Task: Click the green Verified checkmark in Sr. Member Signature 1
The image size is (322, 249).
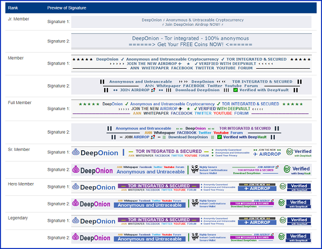Action: 290,152
